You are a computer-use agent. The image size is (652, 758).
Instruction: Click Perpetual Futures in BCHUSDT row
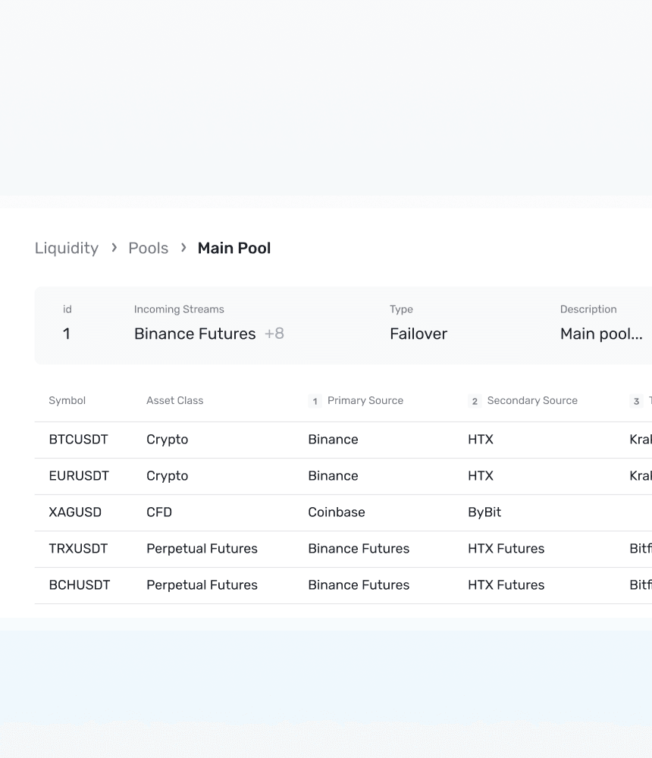[202, 585]
